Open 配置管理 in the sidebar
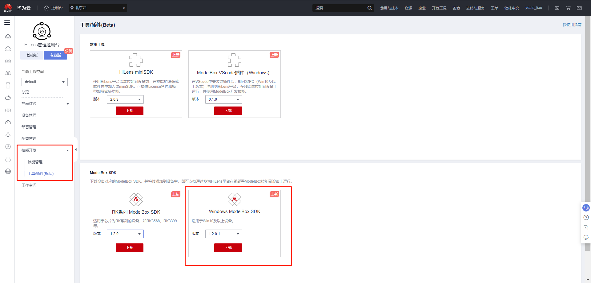 pos(29,139)
